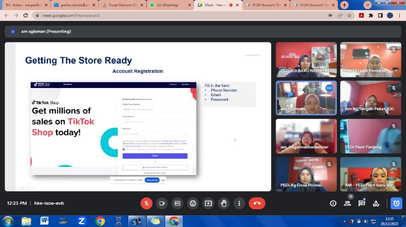
Task: Open the emoji reactions button
Action: [193, 203]
